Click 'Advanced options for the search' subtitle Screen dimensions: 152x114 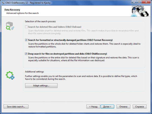click(x=23, y=13)
